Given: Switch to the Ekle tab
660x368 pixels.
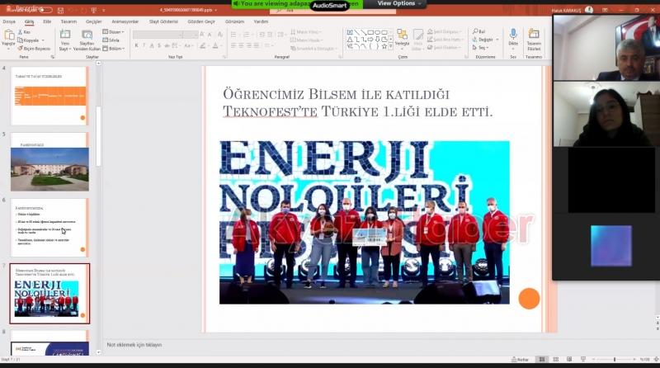Looking at the screenshot, I should click(x=47, y=21).
